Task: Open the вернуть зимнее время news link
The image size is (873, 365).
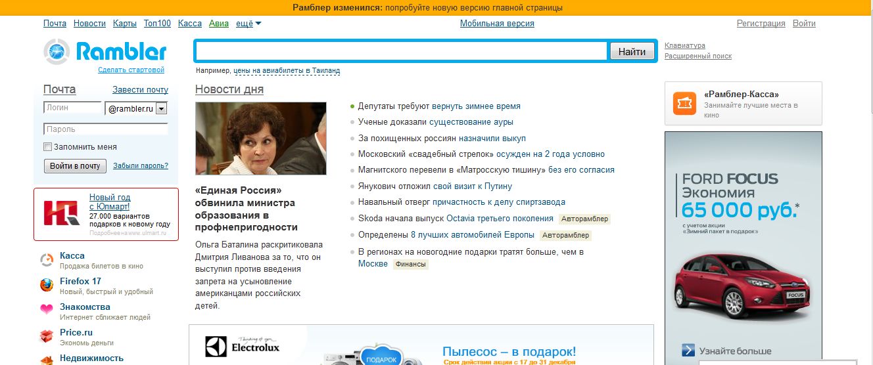Action: 476,106
